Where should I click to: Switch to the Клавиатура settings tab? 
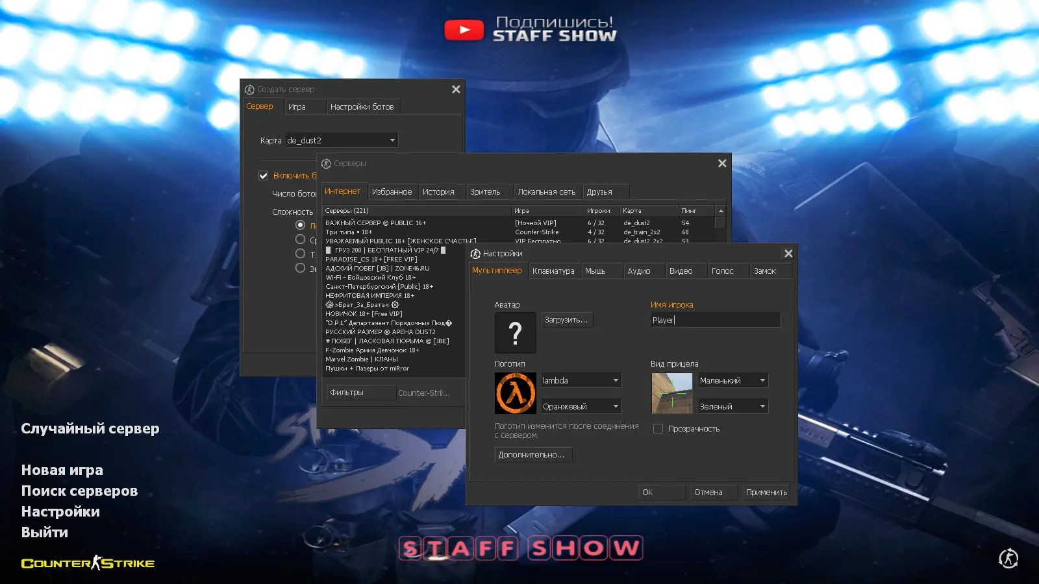(554, 271)
